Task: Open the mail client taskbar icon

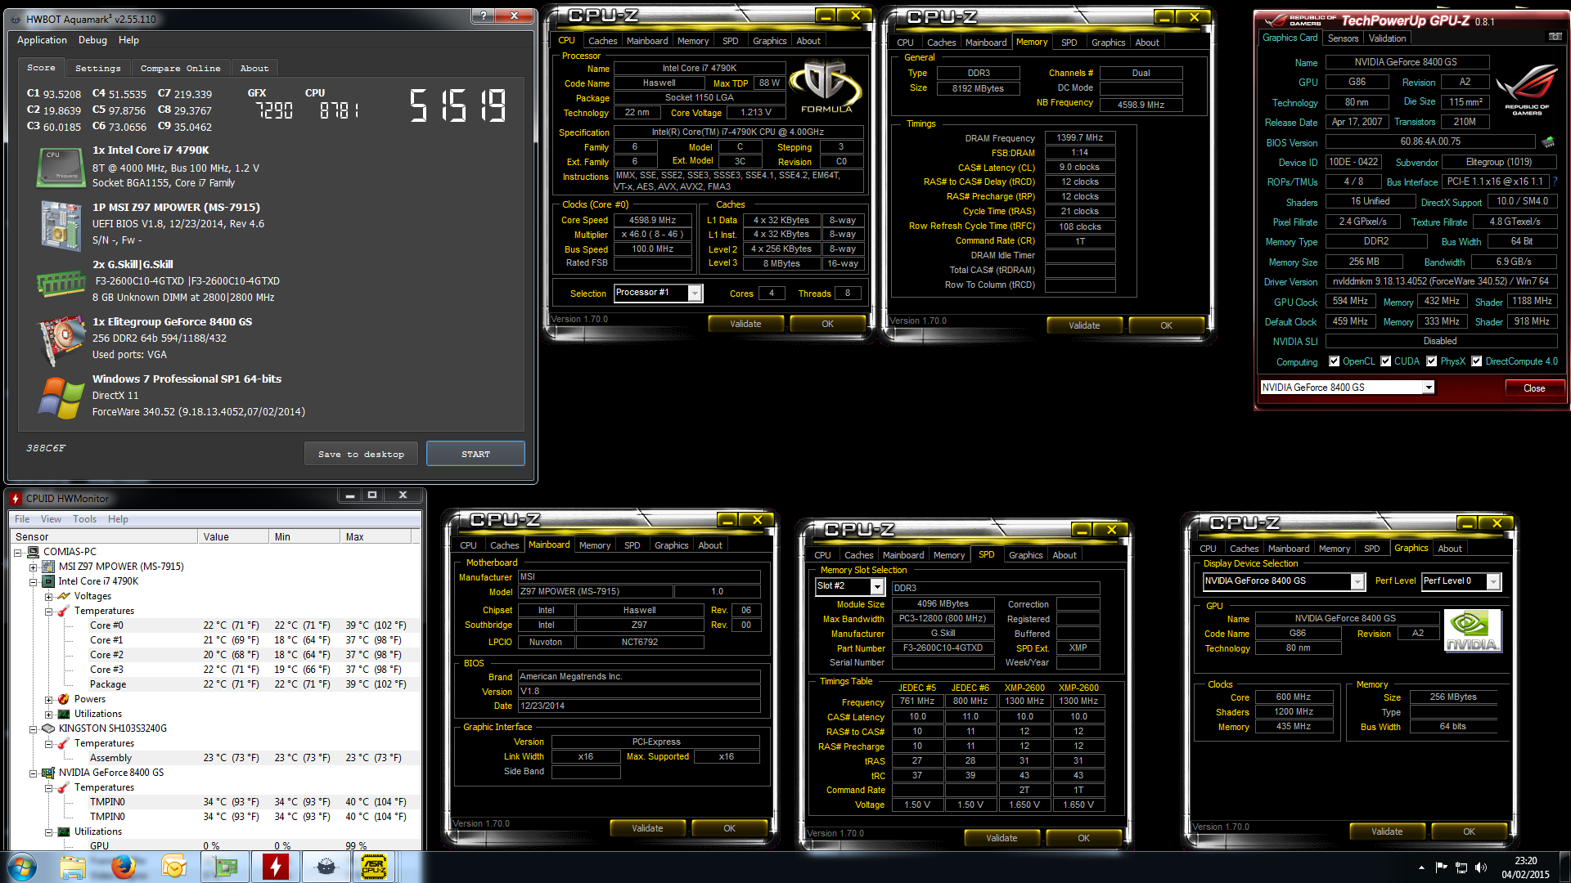Action: pyautogui.click(x=174, y=867)
